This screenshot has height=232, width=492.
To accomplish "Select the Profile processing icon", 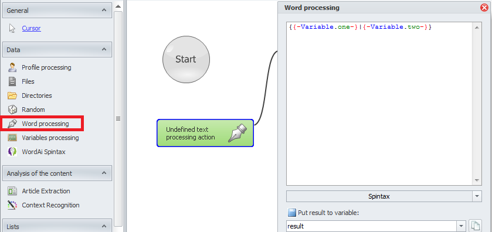I will 12,67.
